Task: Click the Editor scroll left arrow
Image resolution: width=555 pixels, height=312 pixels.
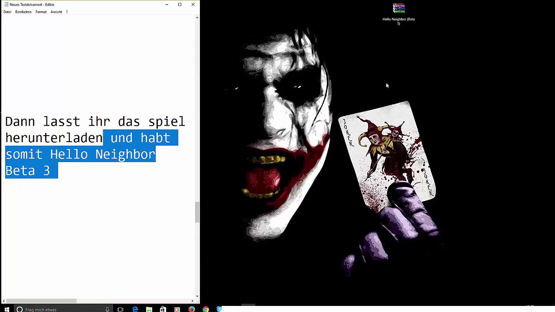Action: pyautogui.click(x=4, y=301)
